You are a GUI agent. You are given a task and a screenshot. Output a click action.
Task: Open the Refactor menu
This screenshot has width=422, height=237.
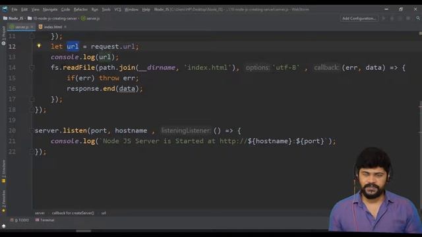coord(80,9)
